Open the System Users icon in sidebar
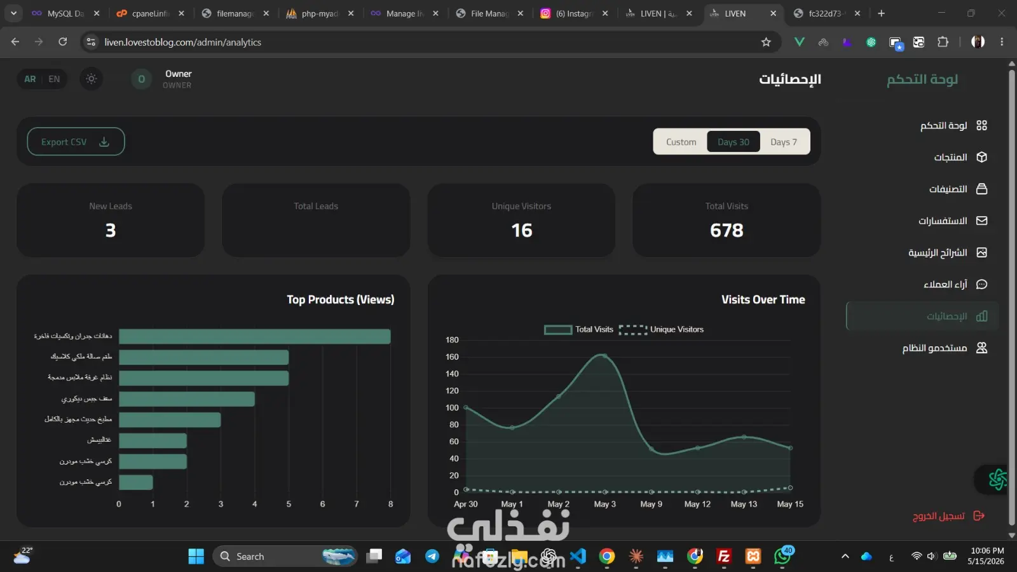The width and height of the screenshot is (1017, 572). (981, 348)
